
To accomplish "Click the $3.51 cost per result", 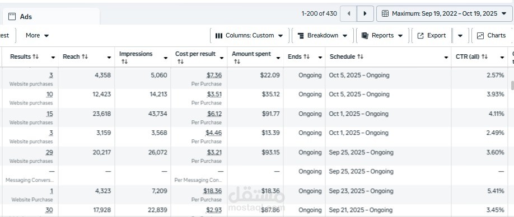I will tap(214, 95).
